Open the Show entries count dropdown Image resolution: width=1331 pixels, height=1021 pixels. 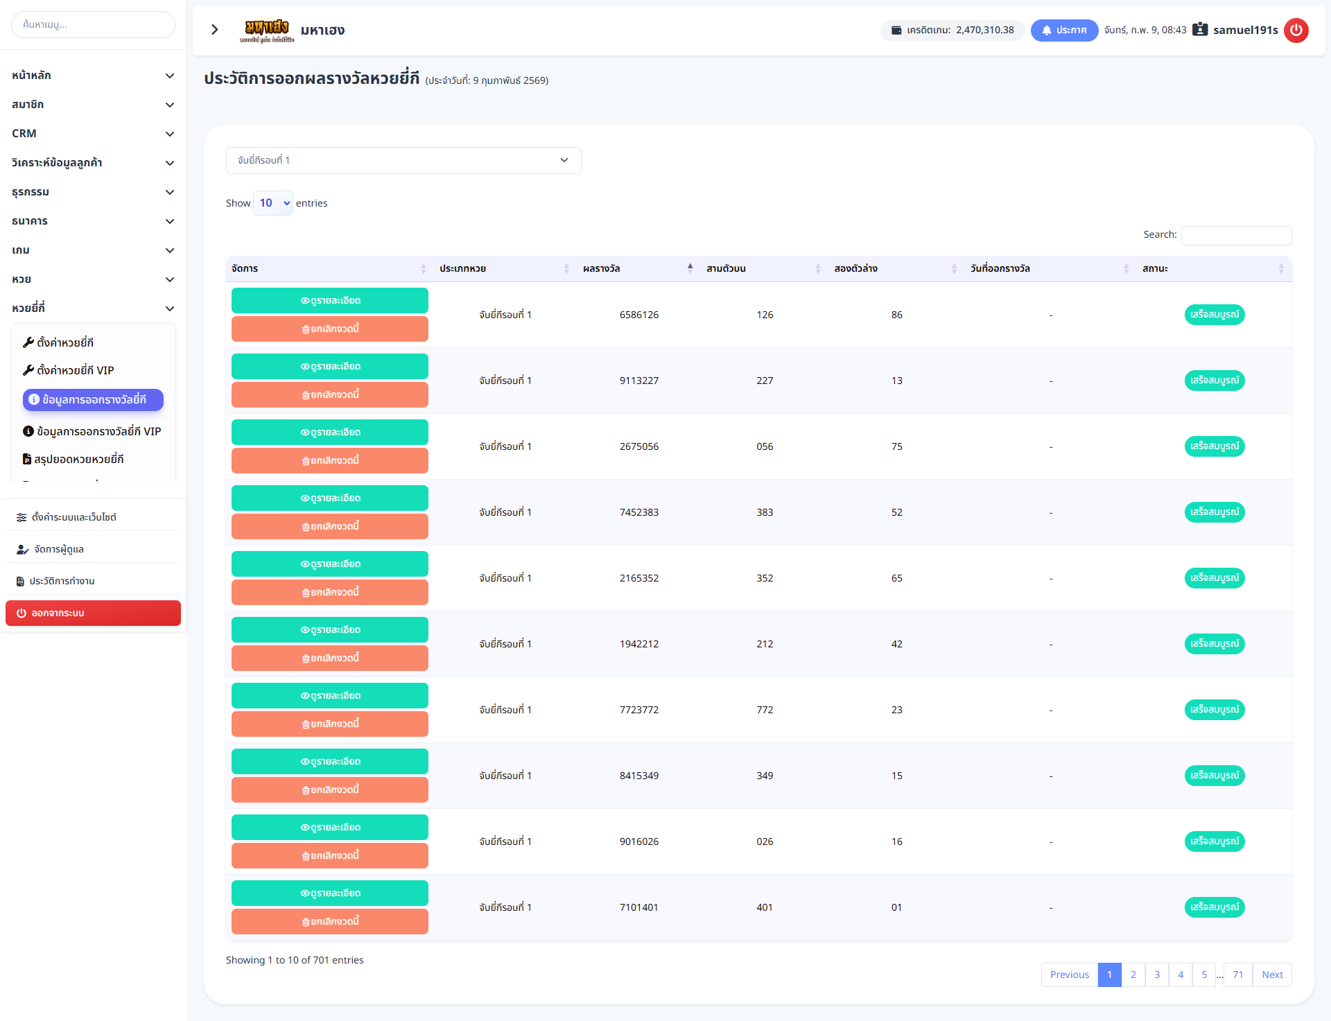273,203
